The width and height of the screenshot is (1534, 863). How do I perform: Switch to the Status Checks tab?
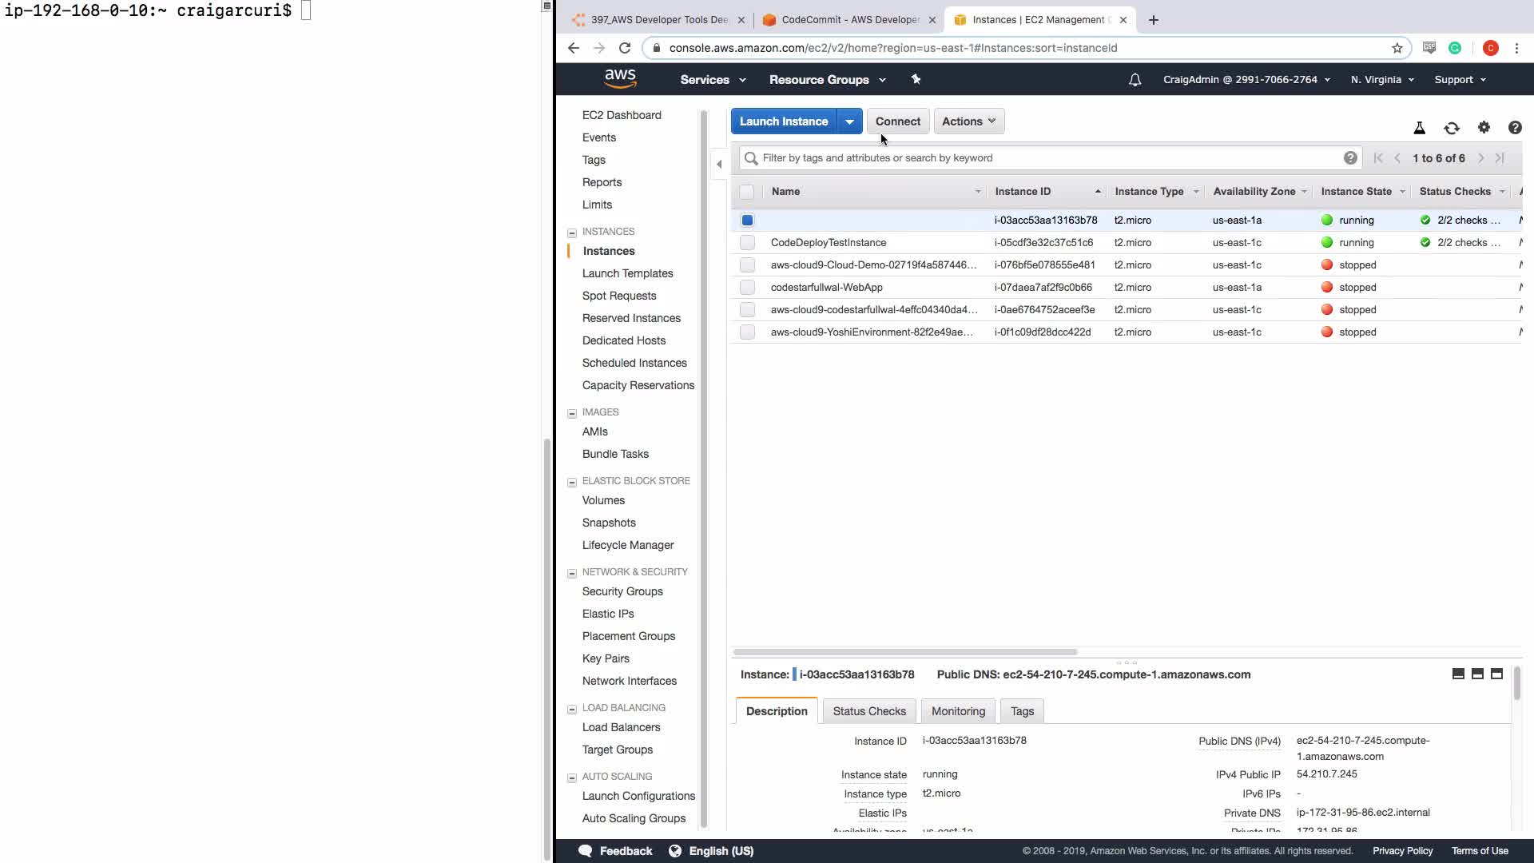(x=869, y=711)
